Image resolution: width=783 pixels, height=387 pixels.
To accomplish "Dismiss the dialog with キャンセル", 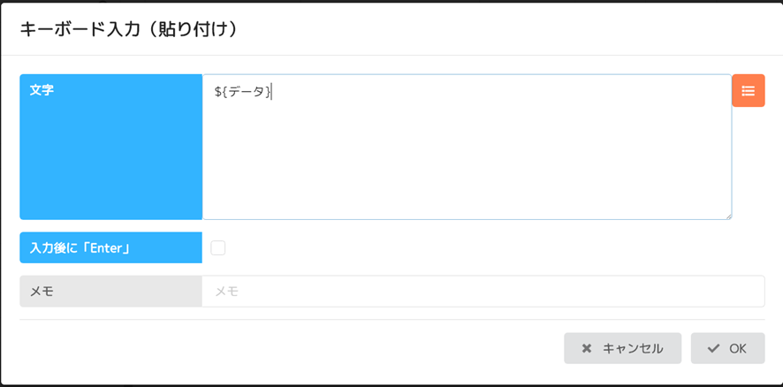I will click(x=623, y=348).
